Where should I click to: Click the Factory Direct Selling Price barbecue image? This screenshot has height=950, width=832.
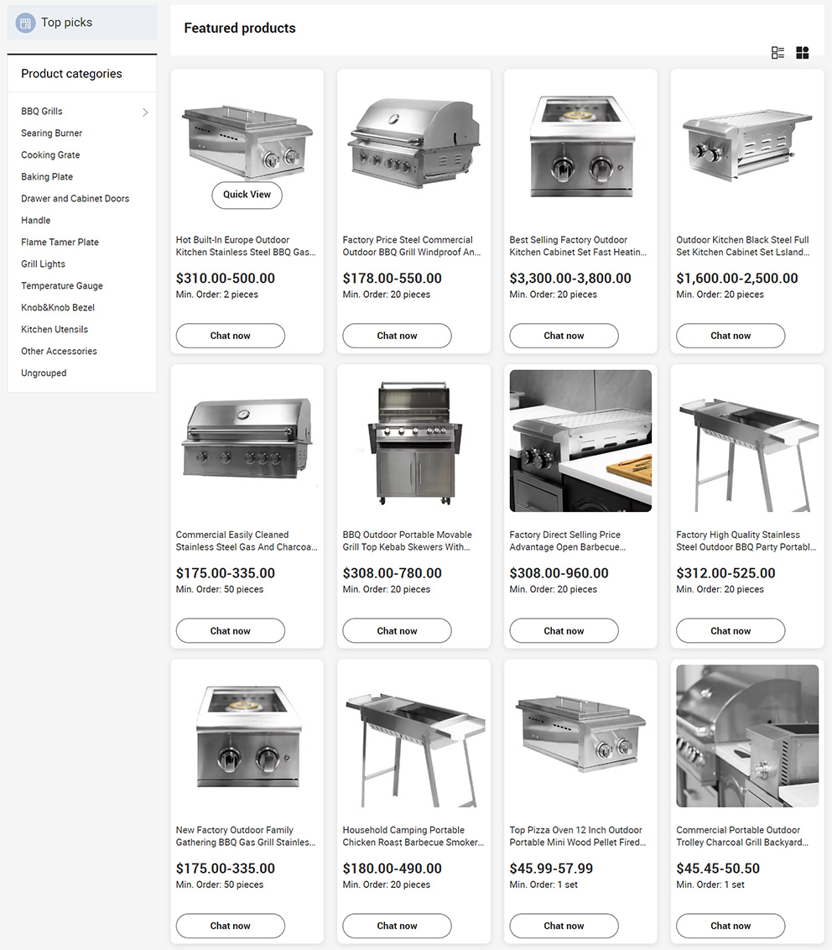[x=580, y=441]
